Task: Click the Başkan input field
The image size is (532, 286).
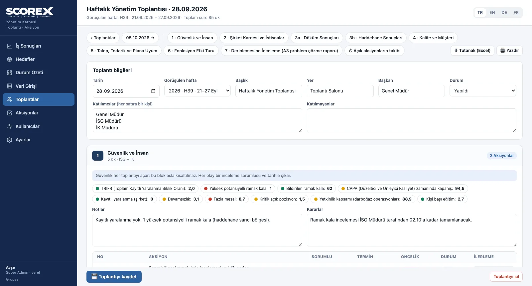Action: pos(412,91)
